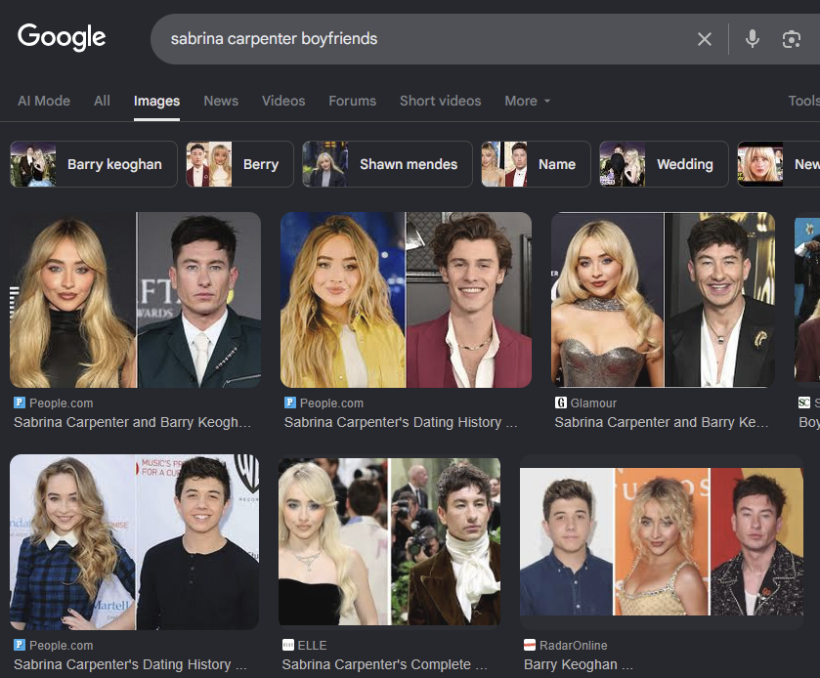Viewport: 820px width, 678px height.
Task: Open the Short videos tab
Action: tap(441, 101)
